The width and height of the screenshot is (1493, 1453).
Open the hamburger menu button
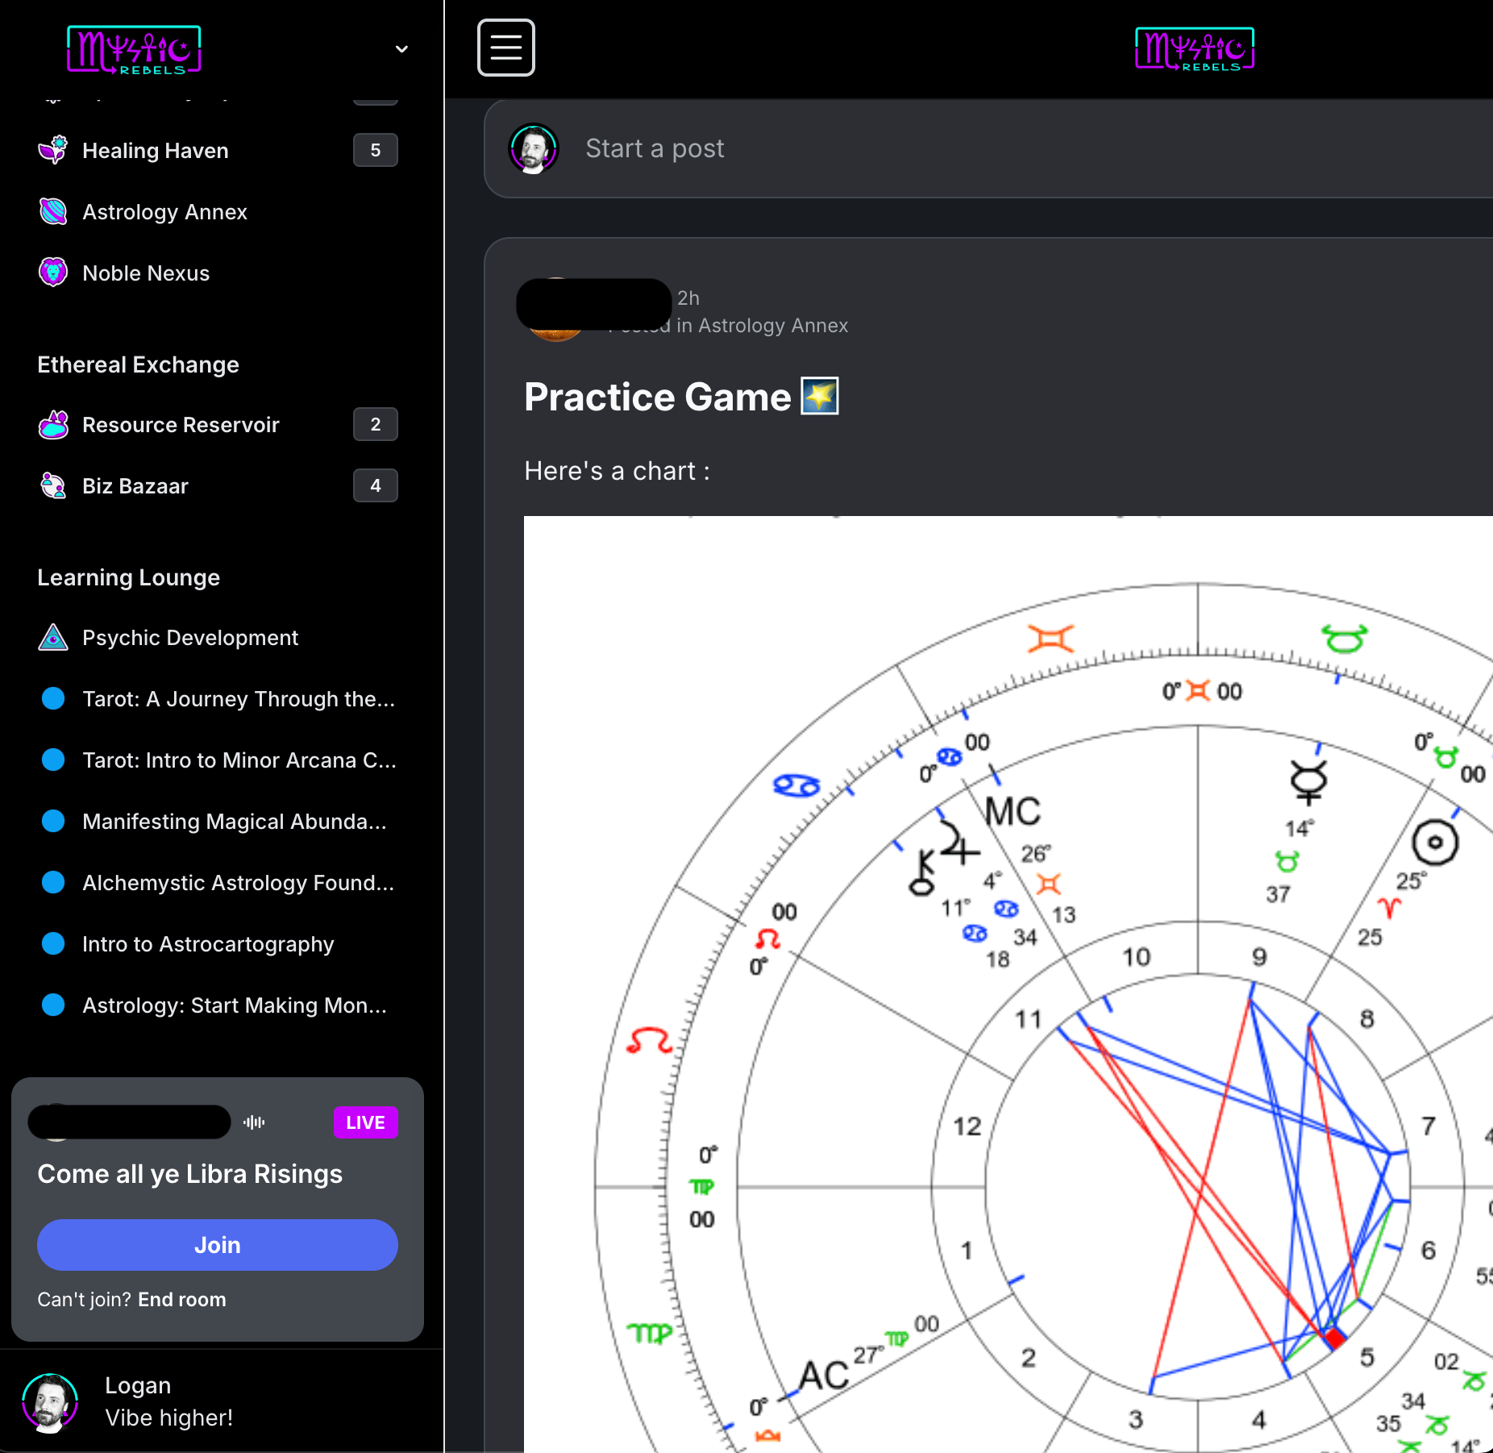tap(505, 48)
